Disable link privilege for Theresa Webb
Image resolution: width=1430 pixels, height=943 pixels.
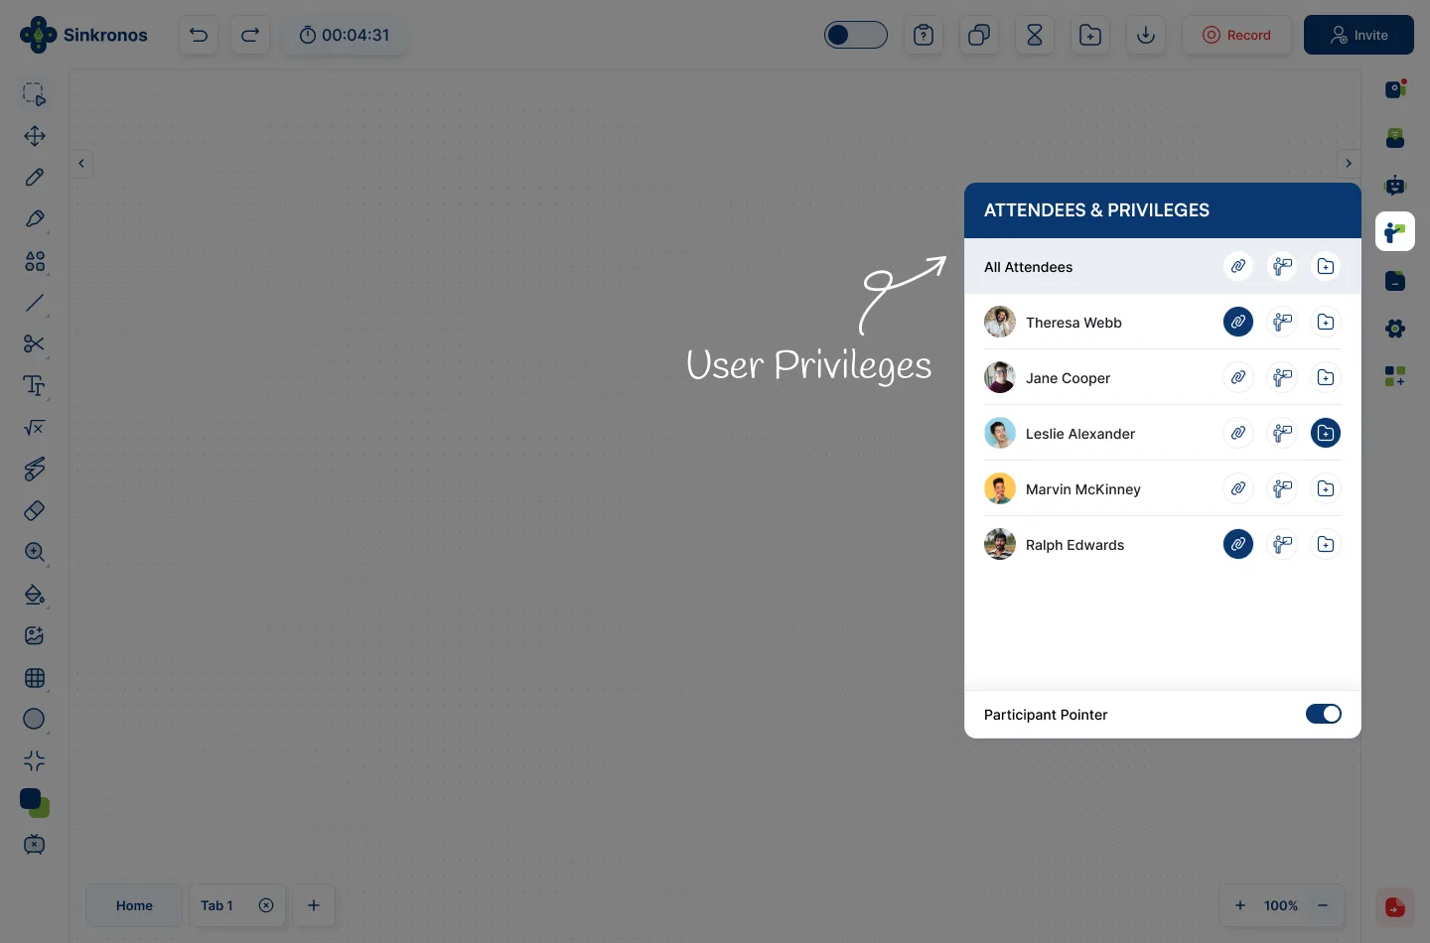point(1238,322)
